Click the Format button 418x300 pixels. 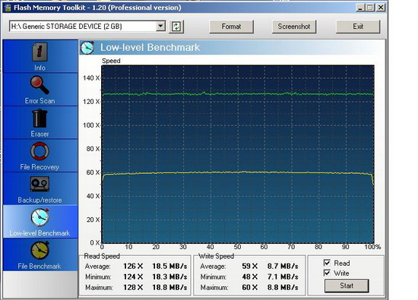(x=231, y=27)
